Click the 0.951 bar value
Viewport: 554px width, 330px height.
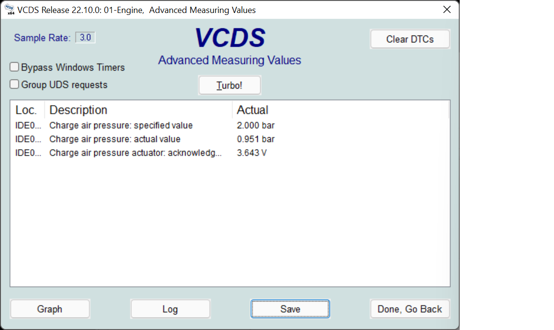click(255, 139)
